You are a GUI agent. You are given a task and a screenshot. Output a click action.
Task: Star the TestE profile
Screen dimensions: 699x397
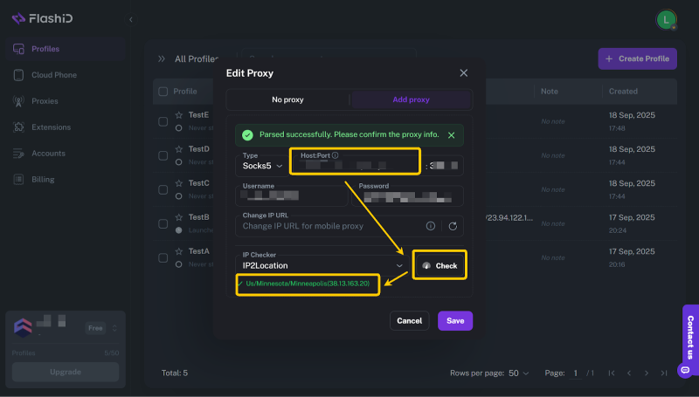179,115
